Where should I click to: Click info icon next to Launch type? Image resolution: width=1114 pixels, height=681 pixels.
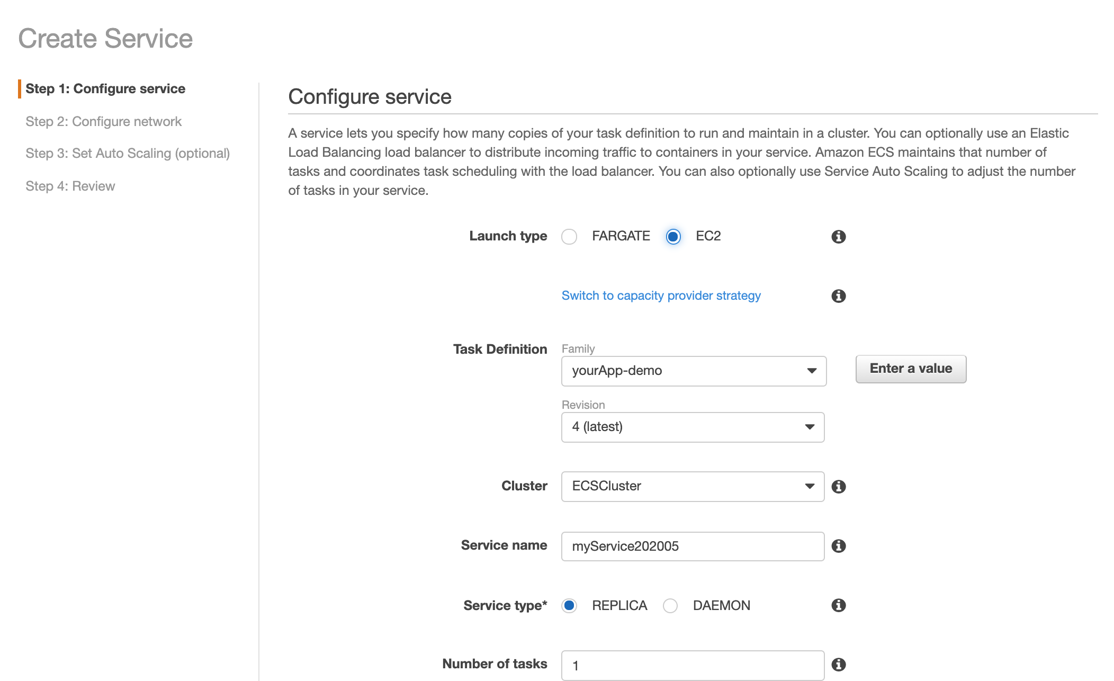pyautogui.click(x=838, y=237)
